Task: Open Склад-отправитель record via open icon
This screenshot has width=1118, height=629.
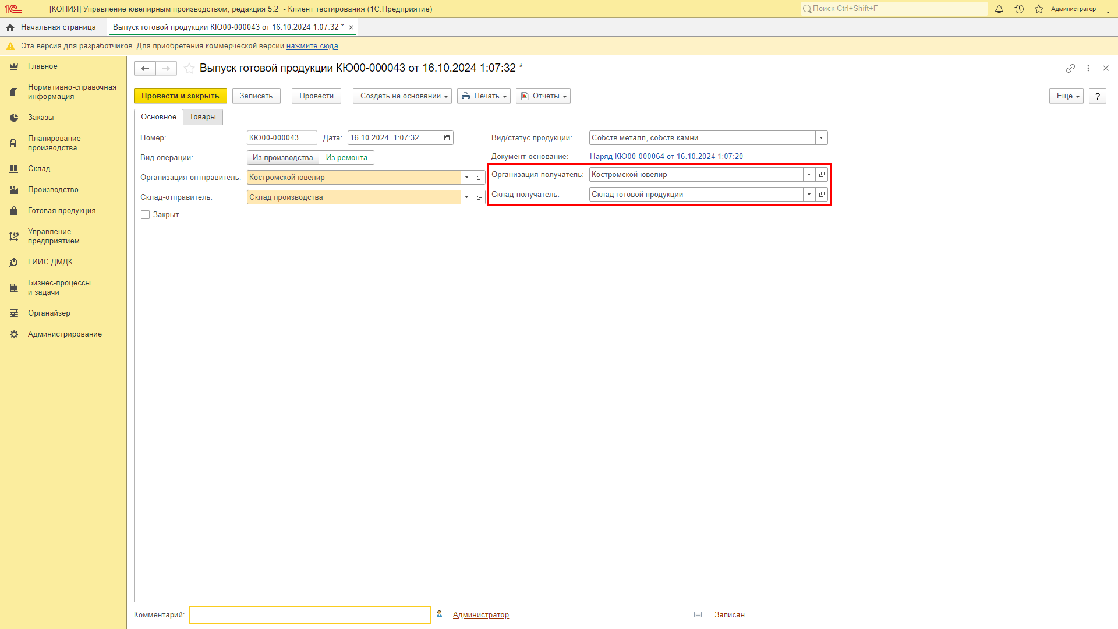Action: pos(479,197)
